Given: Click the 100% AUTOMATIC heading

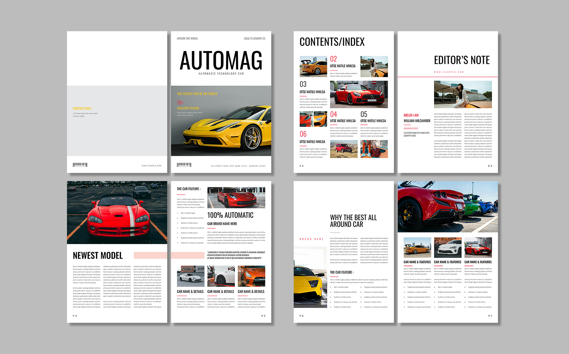Looking at the screenshot, I should (230, 215).
